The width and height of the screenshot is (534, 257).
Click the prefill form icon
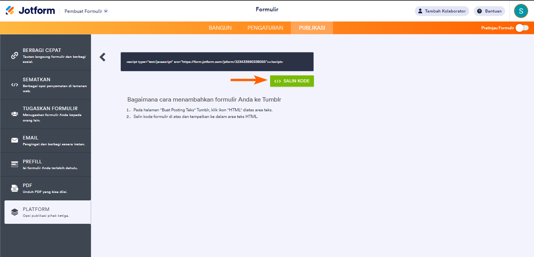point(14,164)
